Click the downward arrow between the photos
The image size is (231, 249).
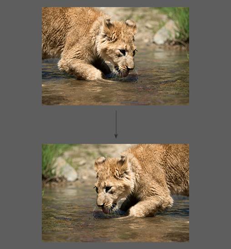point(116,124)
